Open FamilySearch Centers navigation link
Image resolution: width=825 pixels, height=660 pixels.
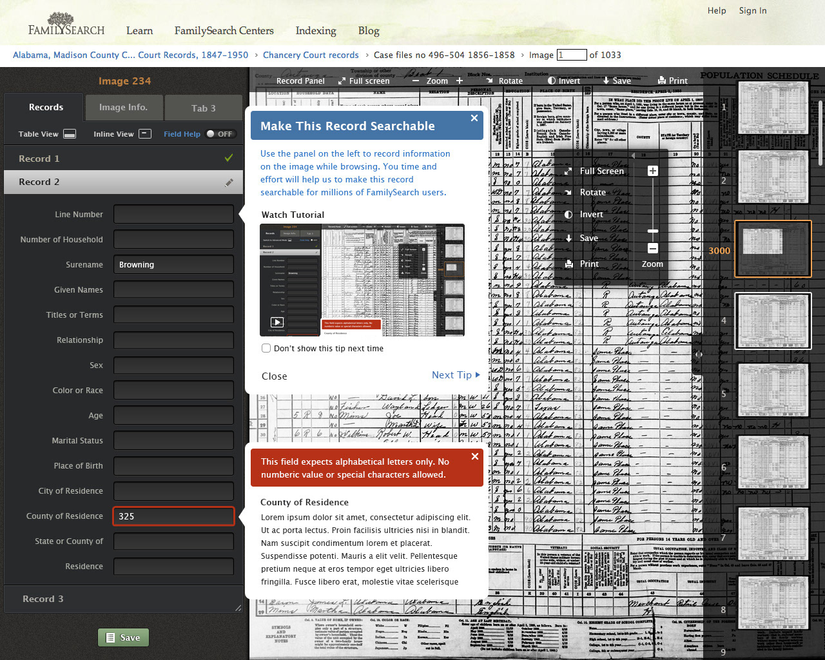click(x=224, y=30)
